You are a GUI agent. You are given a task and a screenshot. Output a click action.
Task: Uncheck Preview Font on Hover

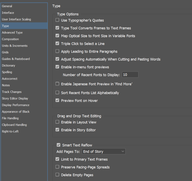pos(58,101)
